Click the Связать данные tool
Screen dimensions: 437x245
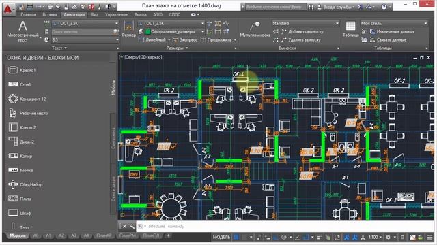pos(389,40)
